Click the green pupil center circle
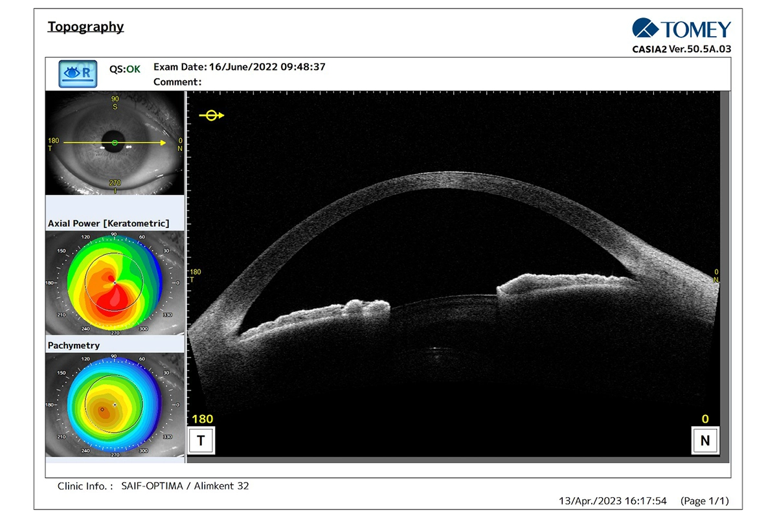This screenshot has height=518, width=777. [x=115, y=142]
